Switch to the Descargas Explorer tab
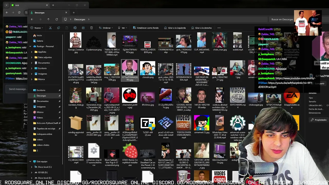Screen dimensions: 329x185 (49, 13)
